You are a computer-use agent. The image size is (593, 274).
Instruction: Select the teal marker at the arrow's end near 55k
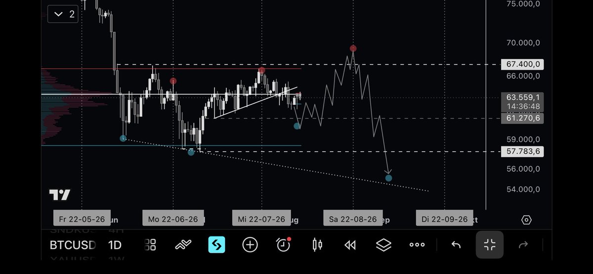point(389,178)
